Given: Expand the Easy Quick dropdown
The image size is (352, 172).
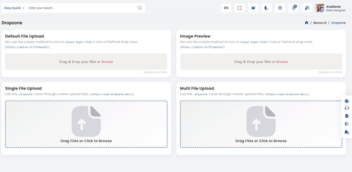Looking at the screenshot, I should click(x=14, y=8).
